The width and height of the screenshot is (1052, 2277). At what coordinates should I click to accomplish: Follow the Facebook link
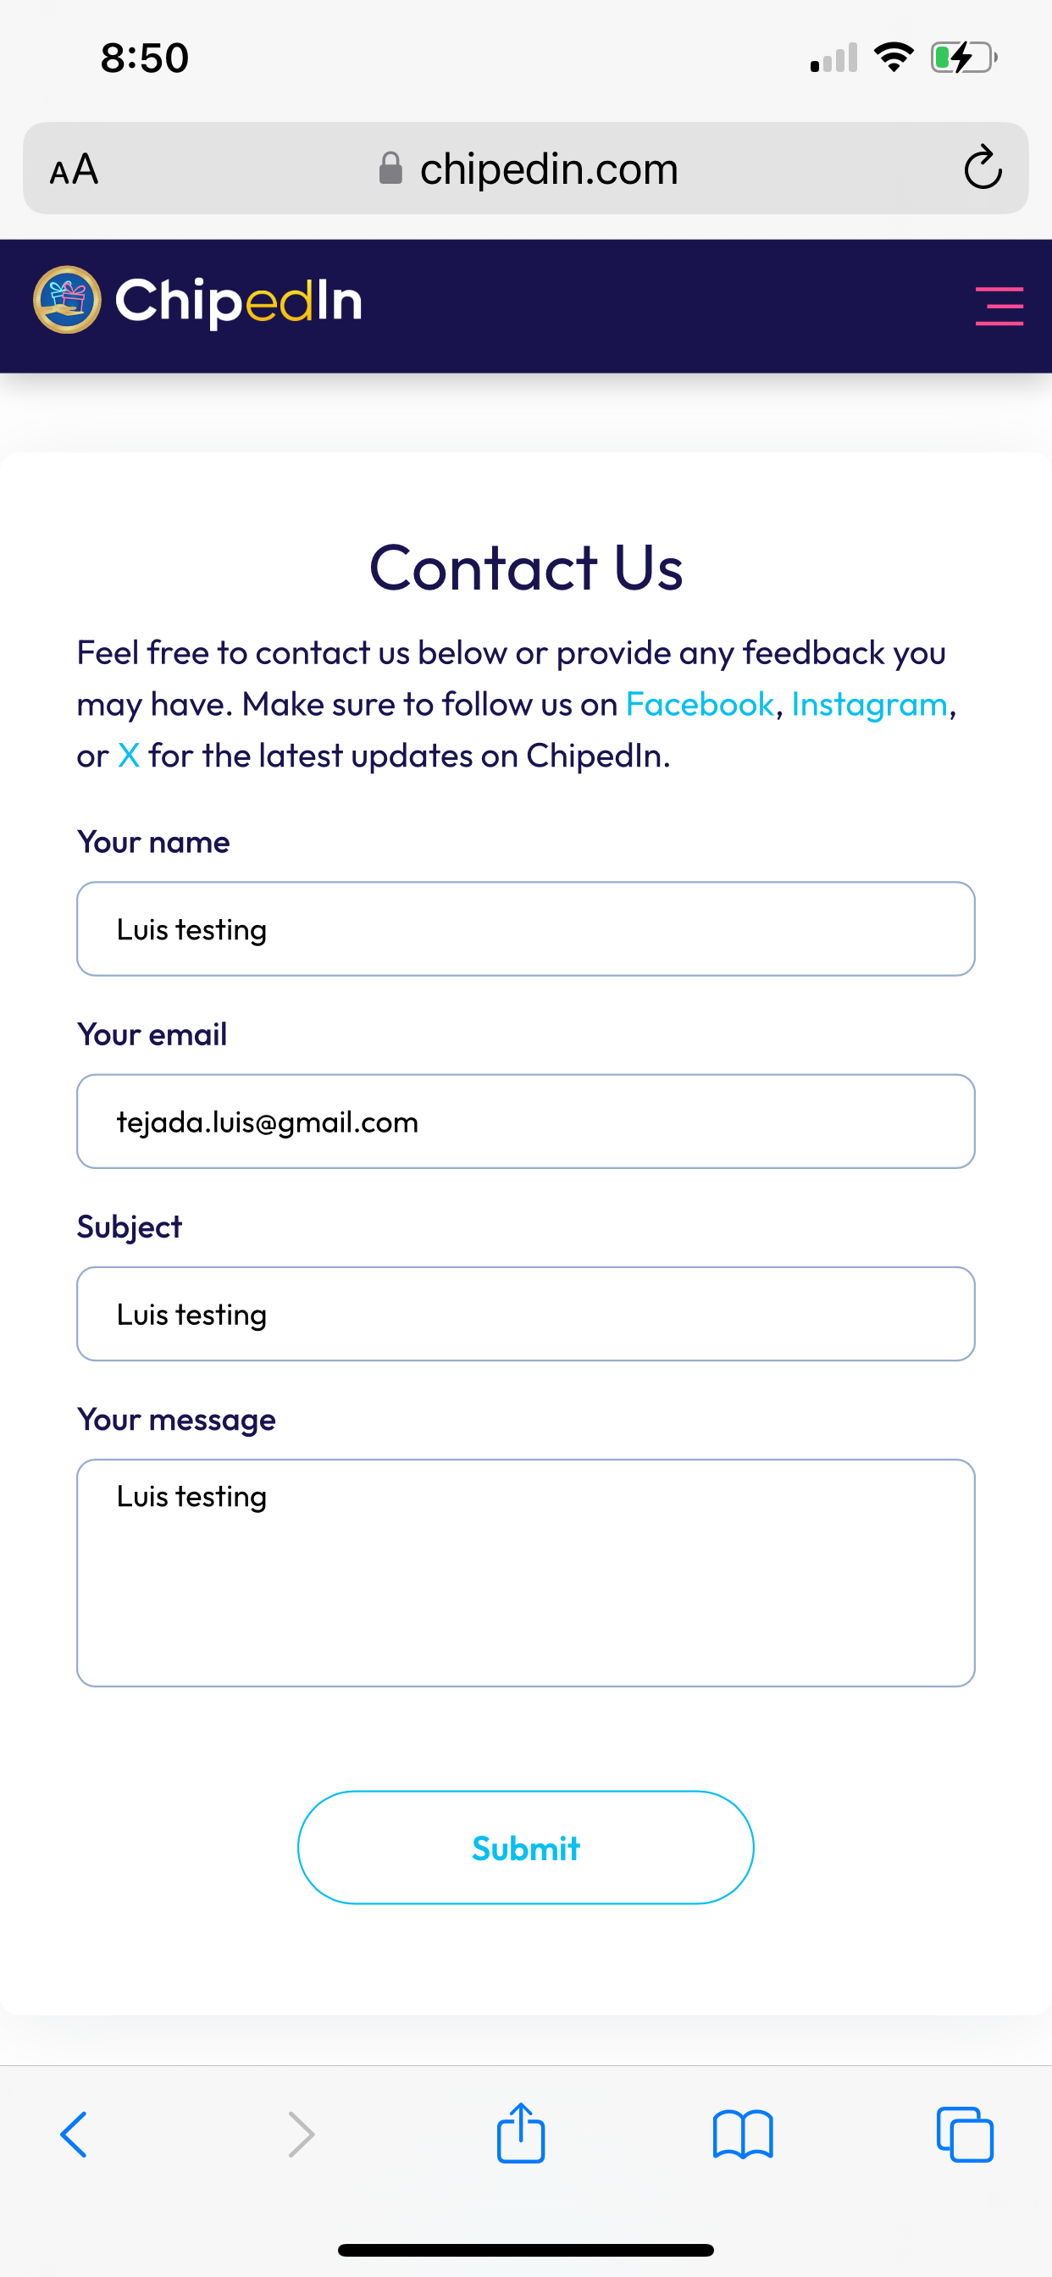click(700, 705)
